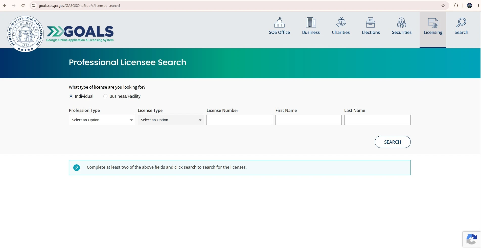Select SOS Office menu label
Screen dimensions: 481x250
(279, 32)
